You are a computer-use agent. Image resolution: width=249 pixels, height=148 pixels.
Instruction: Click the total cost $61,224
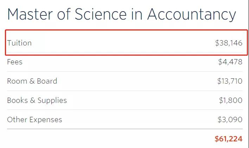[x=229, y=139]
